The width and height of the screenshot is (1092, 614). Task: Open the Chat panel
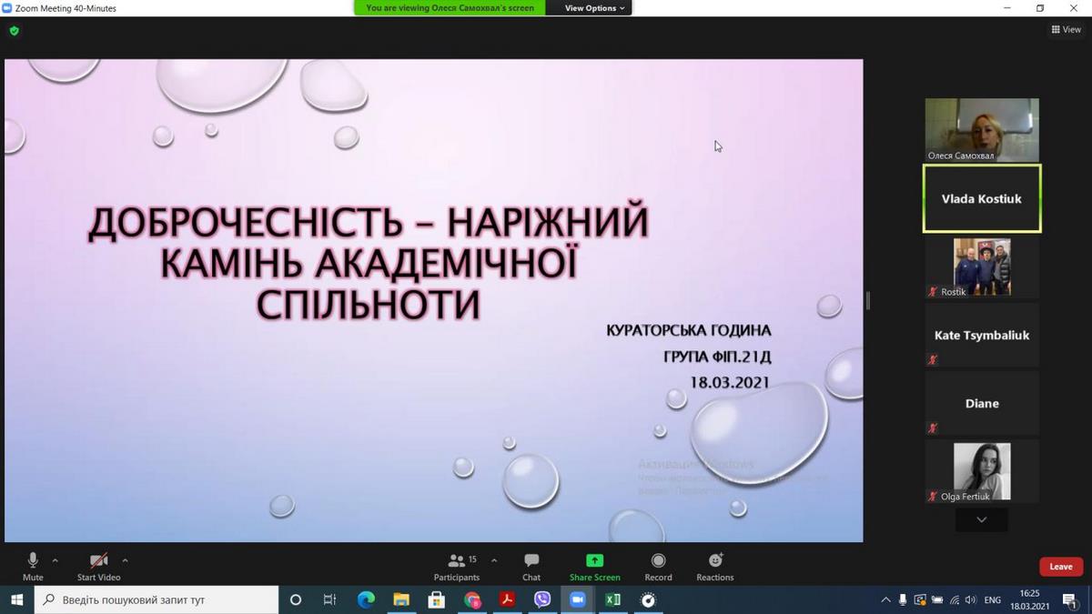click(x=531, y=566)
